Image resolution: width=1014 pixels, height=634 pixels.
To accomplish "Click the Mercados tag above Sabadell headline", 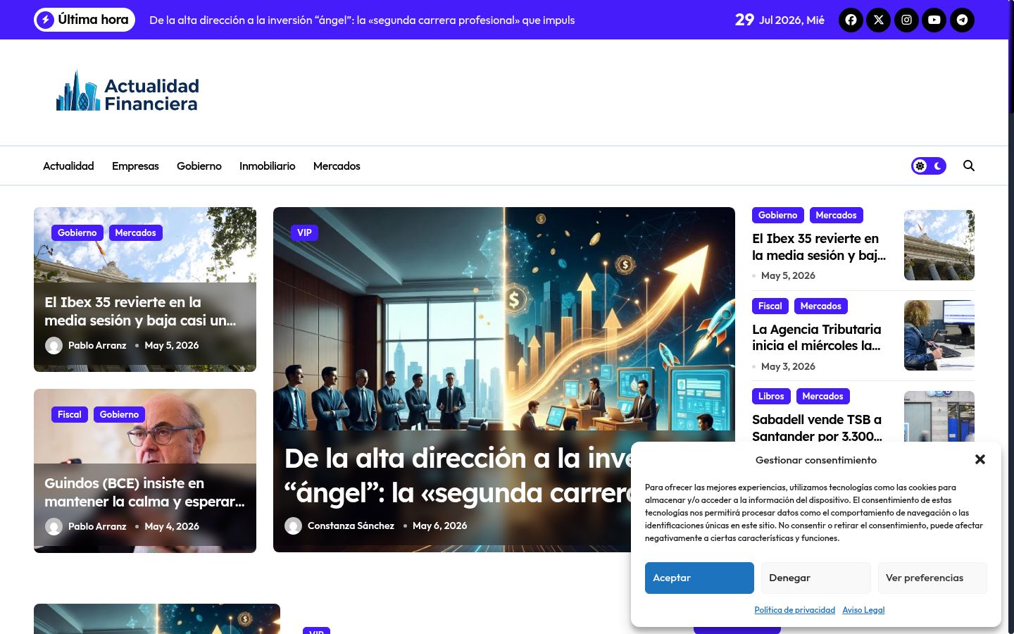I will pyautogui.click(x=822, y=396).
